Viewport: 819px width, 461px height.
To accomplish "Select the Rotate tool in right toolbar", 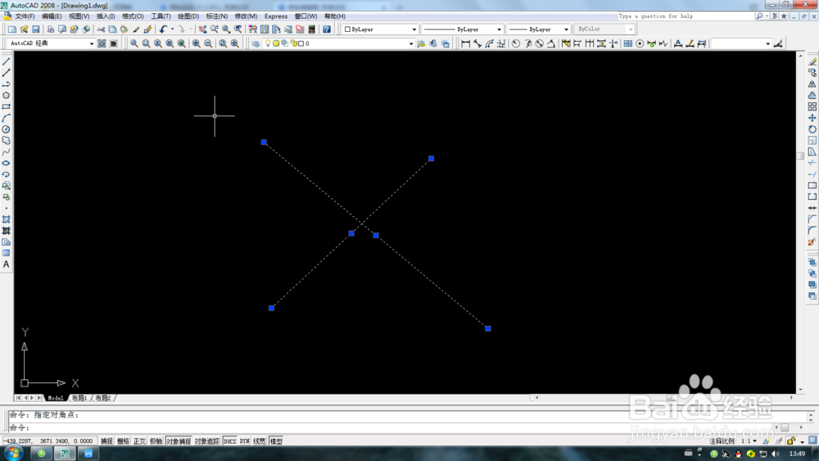I will click(812, 129).
